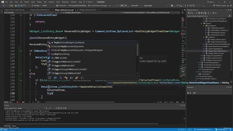Click Solution Explorer search magnifier icon
The width and height of the screenshot is (233, 131).
229,16
